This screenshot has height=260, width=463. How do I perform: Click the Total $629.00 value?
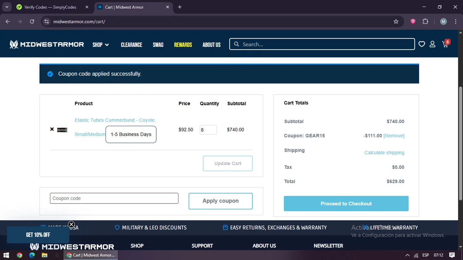tap(395, 181)
